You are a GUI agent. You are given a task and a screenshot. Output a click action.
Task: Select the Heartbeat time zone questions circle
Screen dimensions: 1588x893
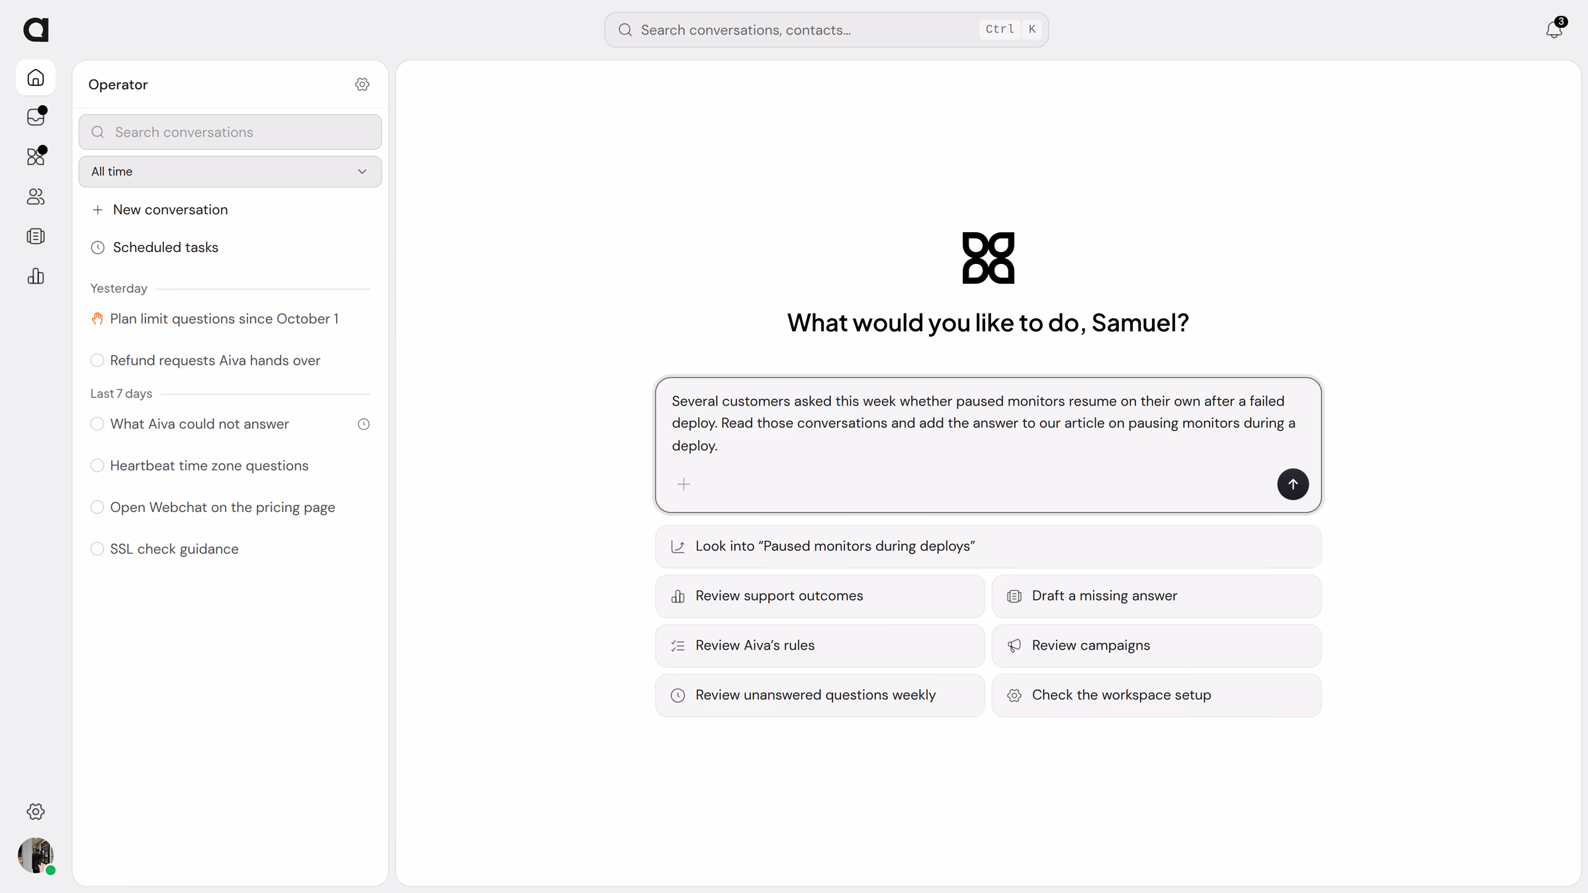click(97, 465)
